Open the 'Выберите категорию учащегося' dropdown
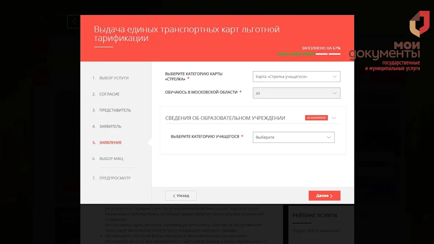 coord(294,137)
